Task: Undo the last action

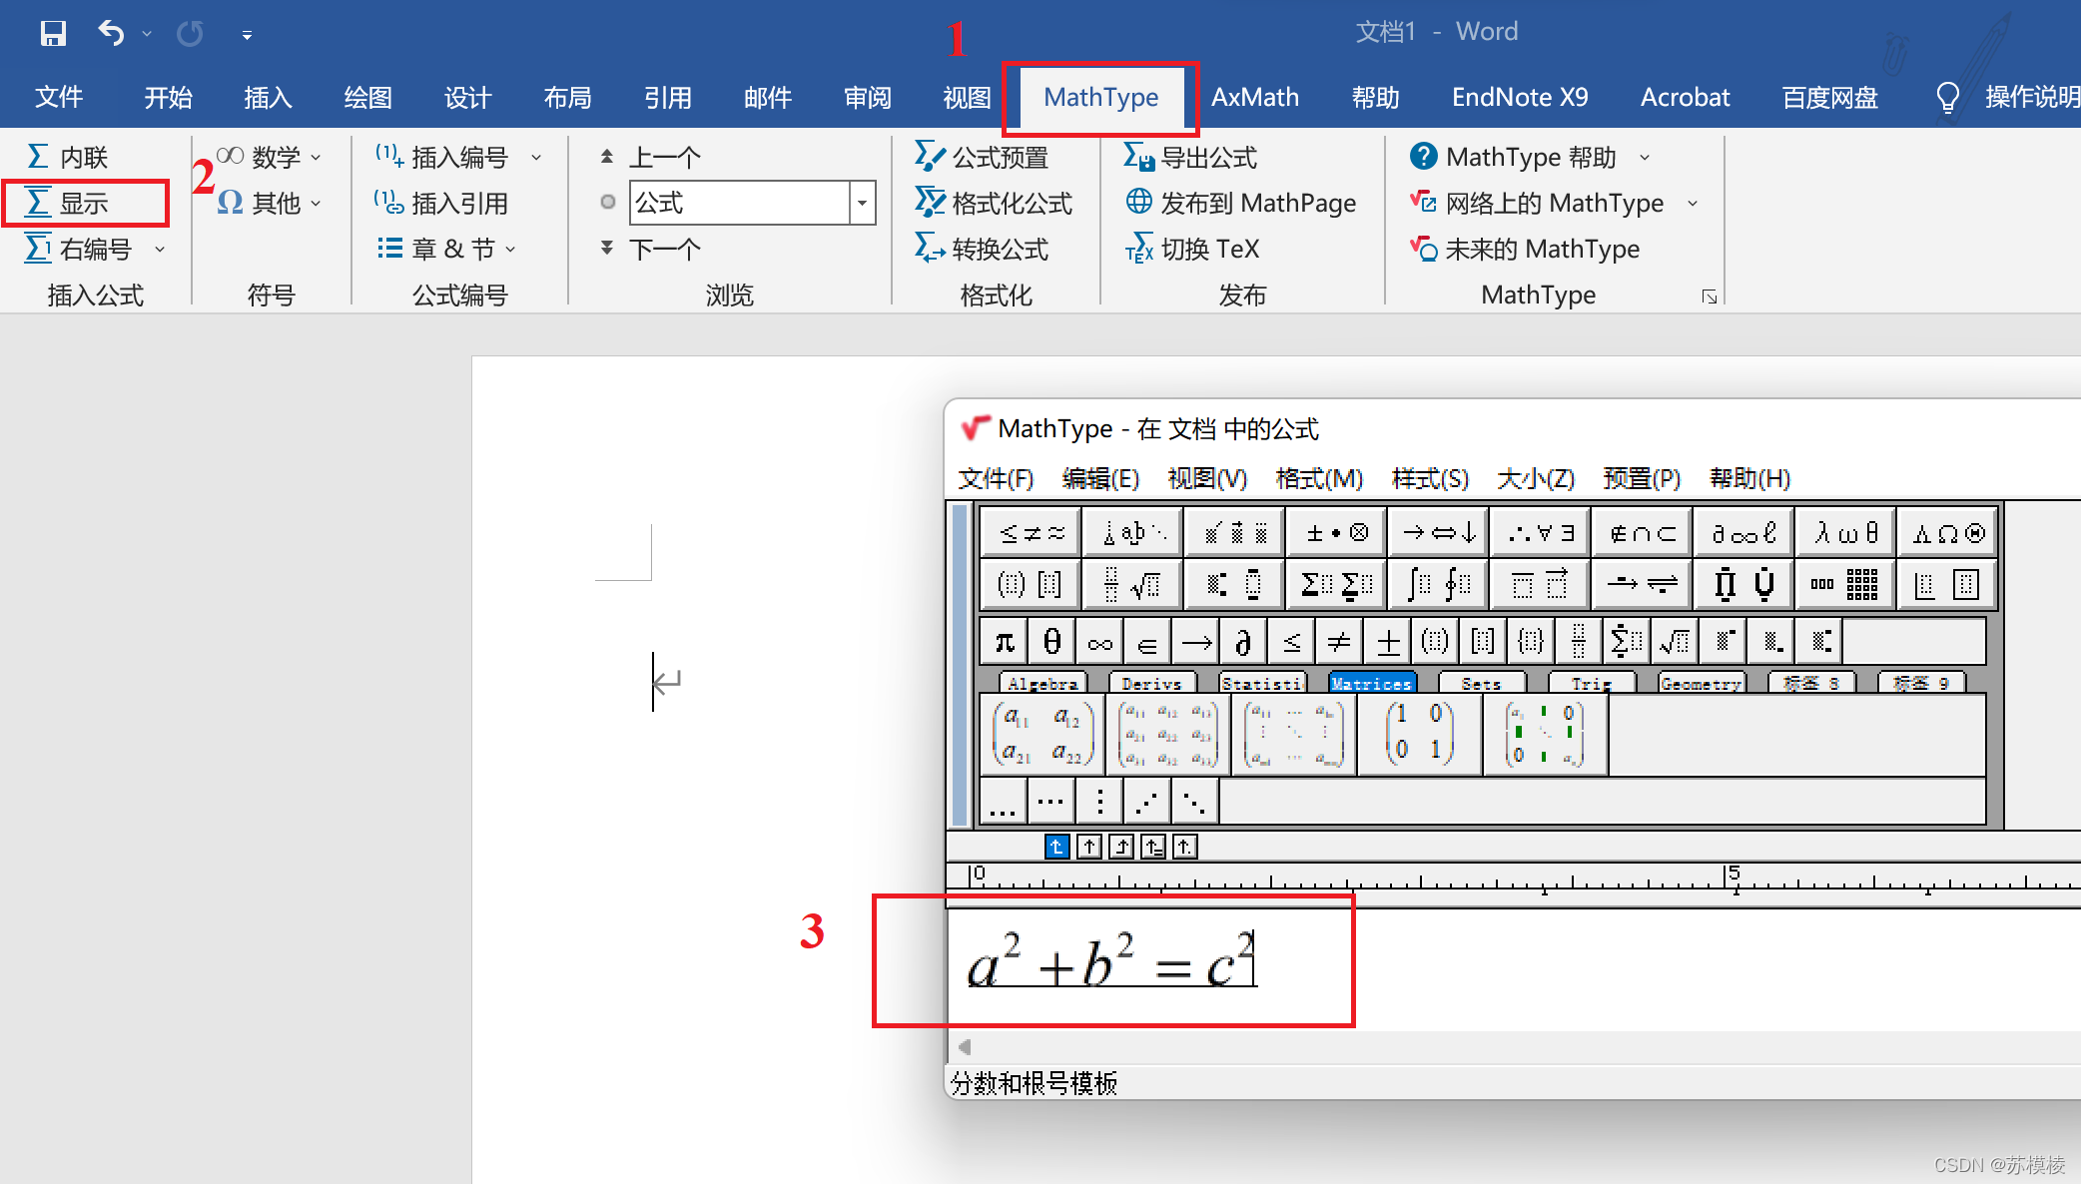Action: (111, 33)
